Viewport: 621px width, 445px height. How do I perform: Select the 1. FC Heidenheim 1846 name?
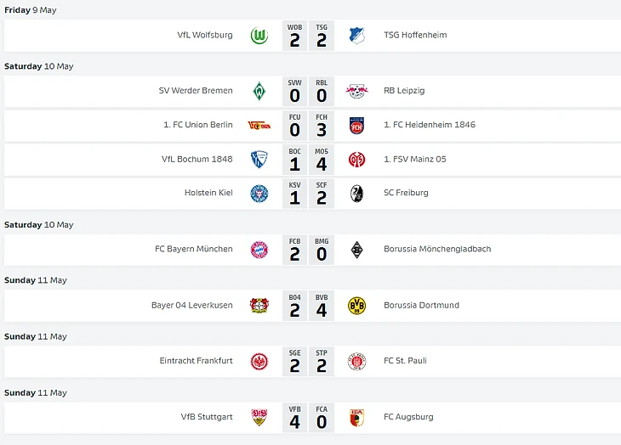[x=430, y=125]
